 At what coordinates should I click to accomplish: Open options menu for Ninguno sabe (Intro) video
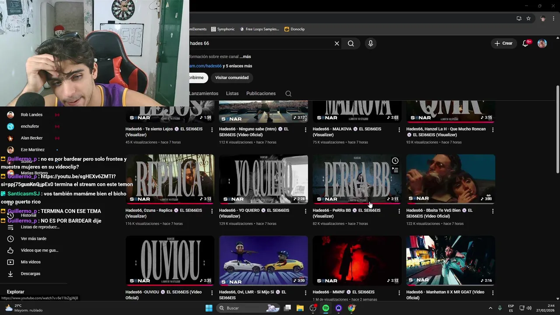coord(305,130)
